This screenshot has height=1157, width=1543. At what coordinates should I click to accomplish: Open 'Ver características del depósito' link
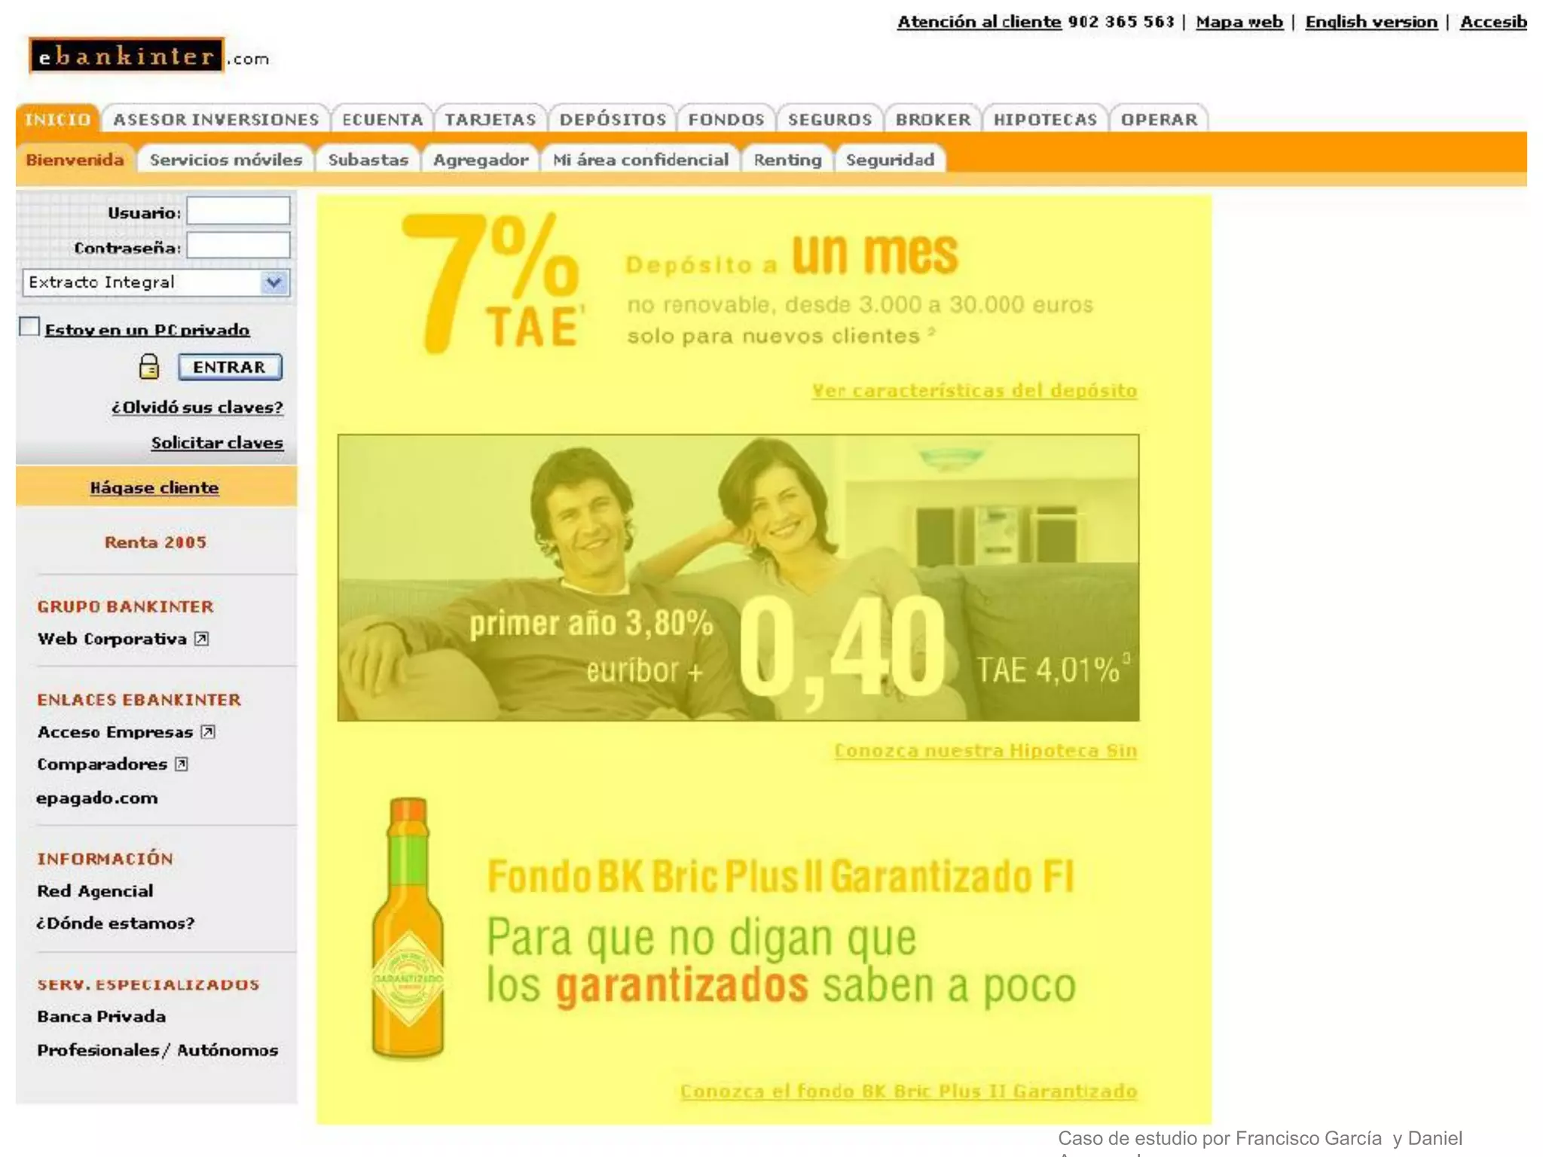pyautogui.click(x=973, y=390)
